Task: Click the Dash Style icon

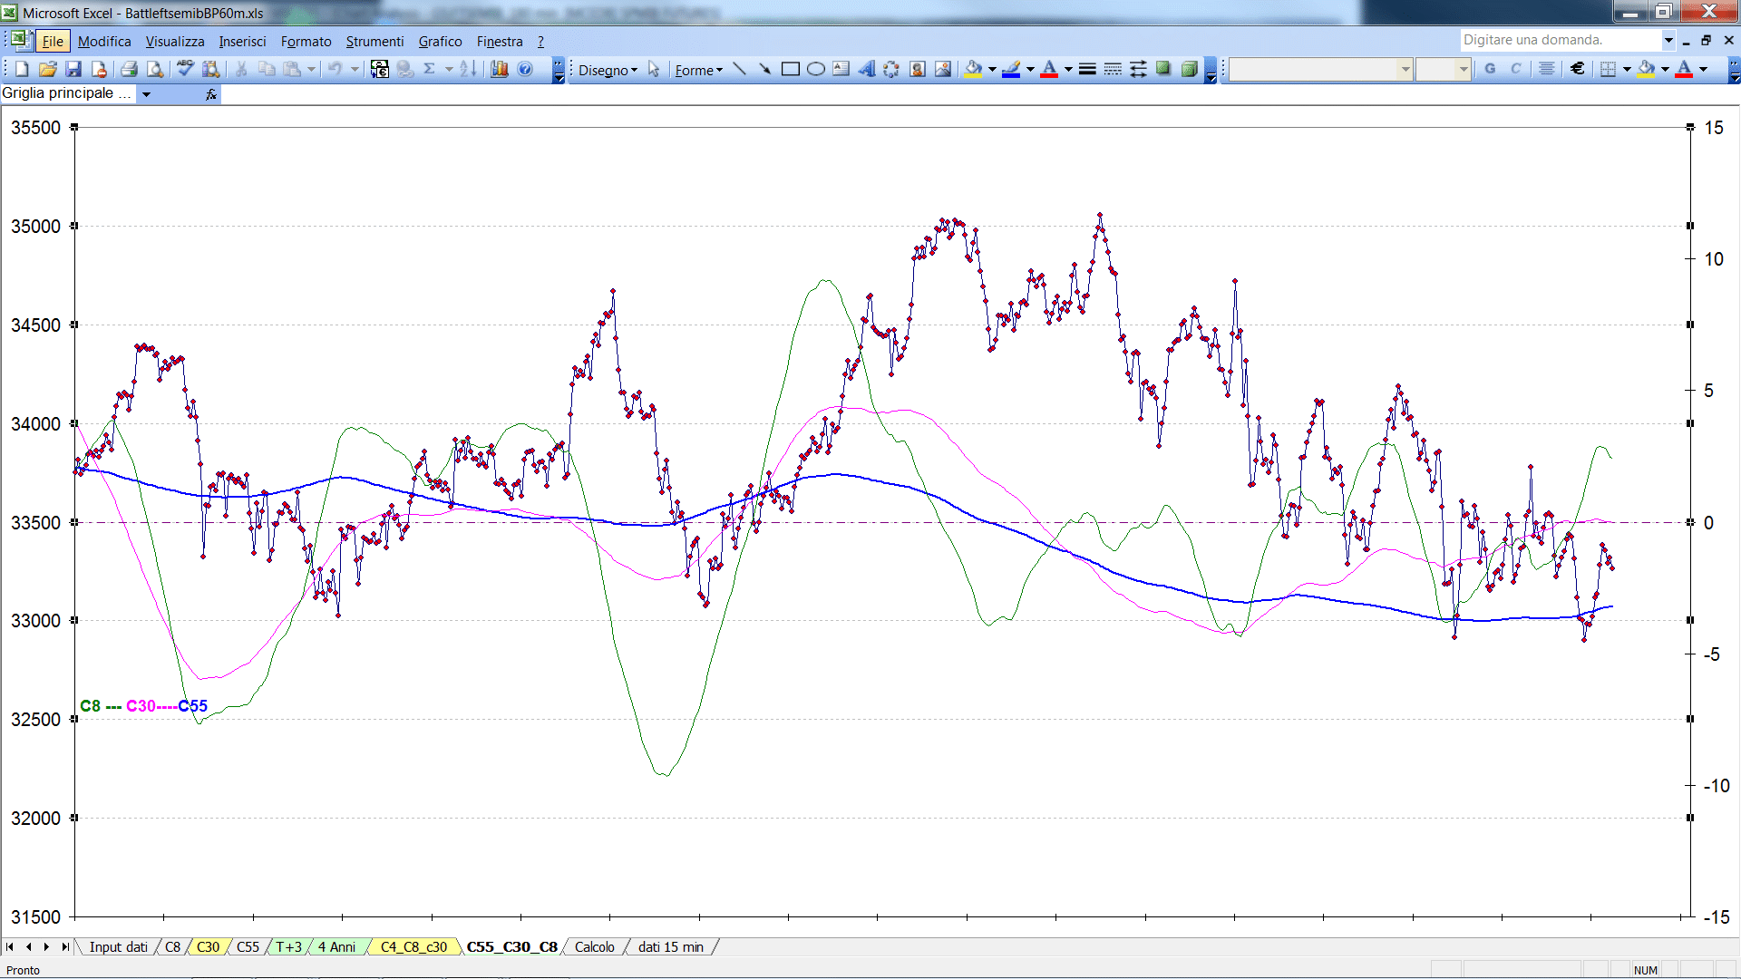Action: 1113,69
